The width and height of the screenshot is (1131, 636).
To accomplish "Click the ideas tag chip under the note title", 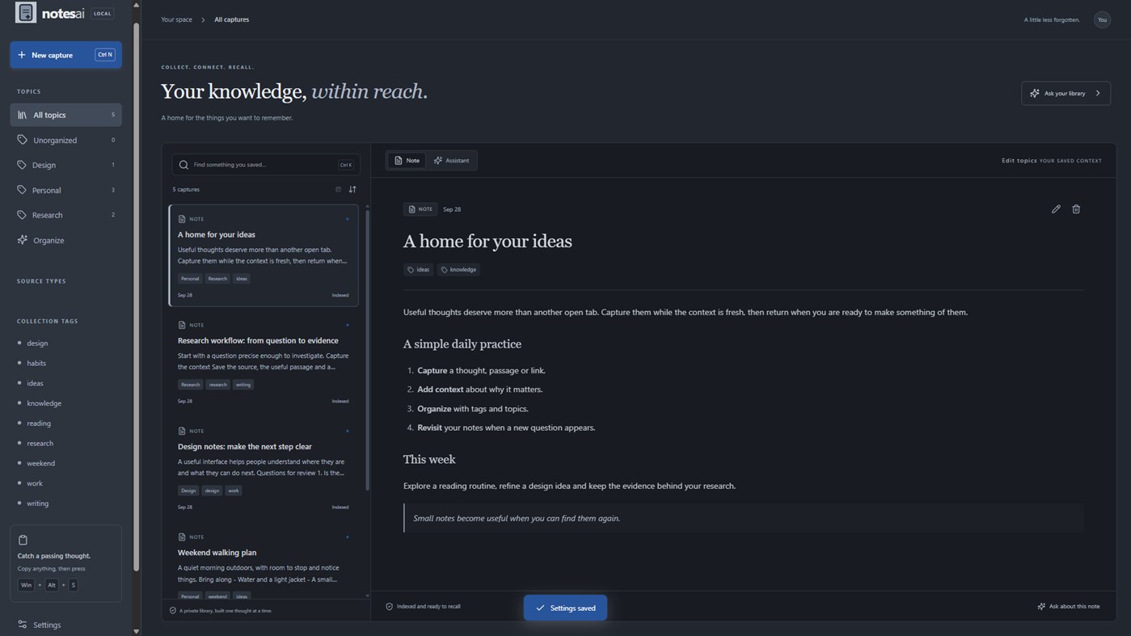I will tap(418, 270).
